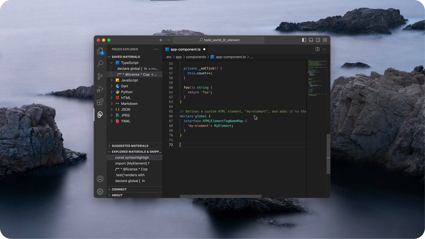Screen dimensions: 425x239
Task: Click the command center search field
Action: click(219, 40)
